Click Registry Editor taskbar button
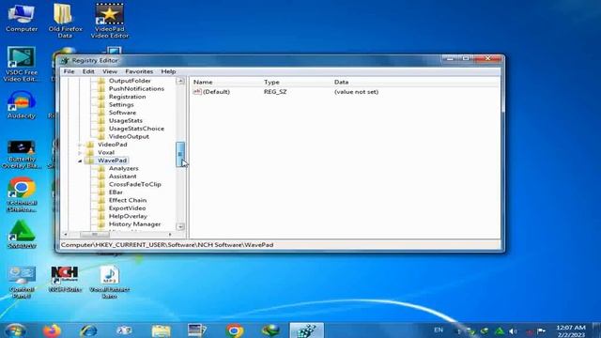Screen dimensions: 601x338 [307, 330]
